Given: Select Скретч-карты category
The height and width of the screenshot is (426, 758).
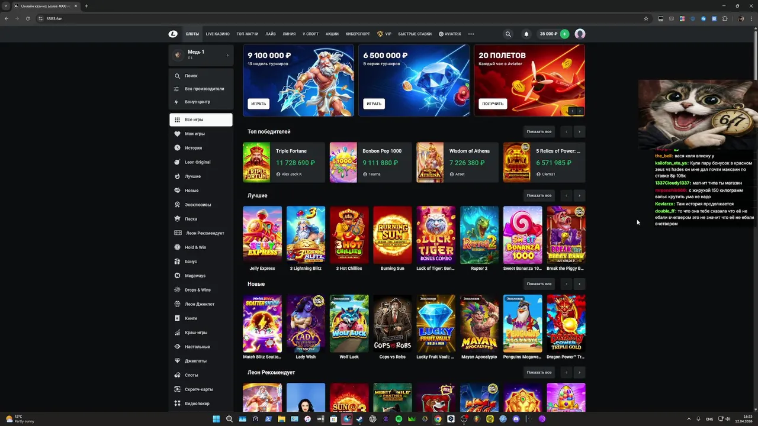Looking at the screenshot, I should tap(201, 389).
